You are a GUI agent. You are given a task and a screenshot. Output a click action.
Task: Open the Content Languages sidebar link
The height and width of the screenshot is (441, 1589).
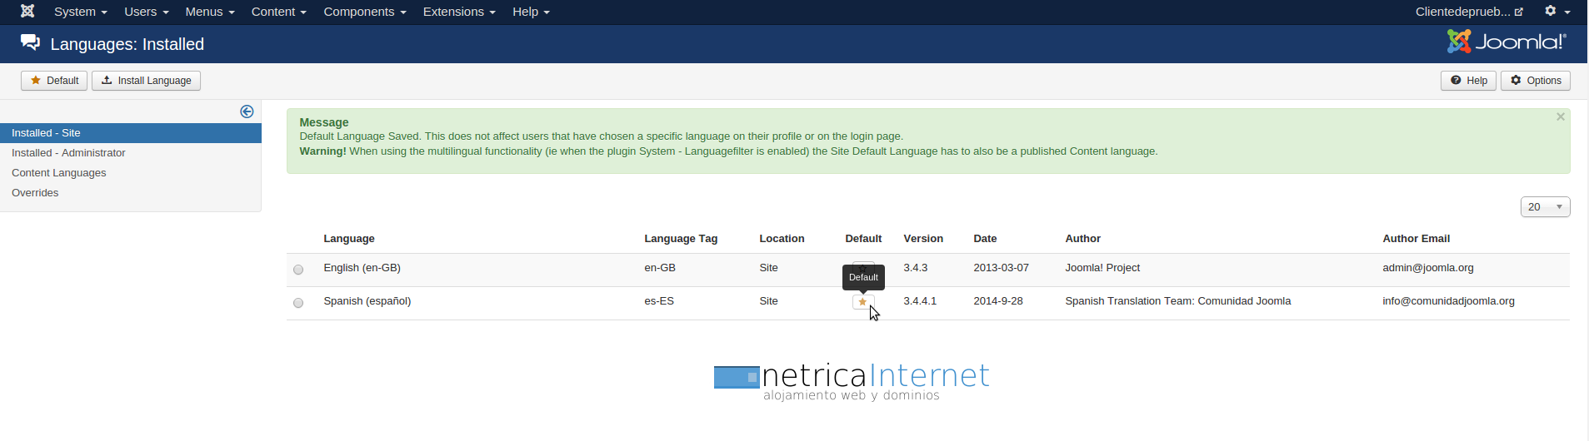point(59,173)
